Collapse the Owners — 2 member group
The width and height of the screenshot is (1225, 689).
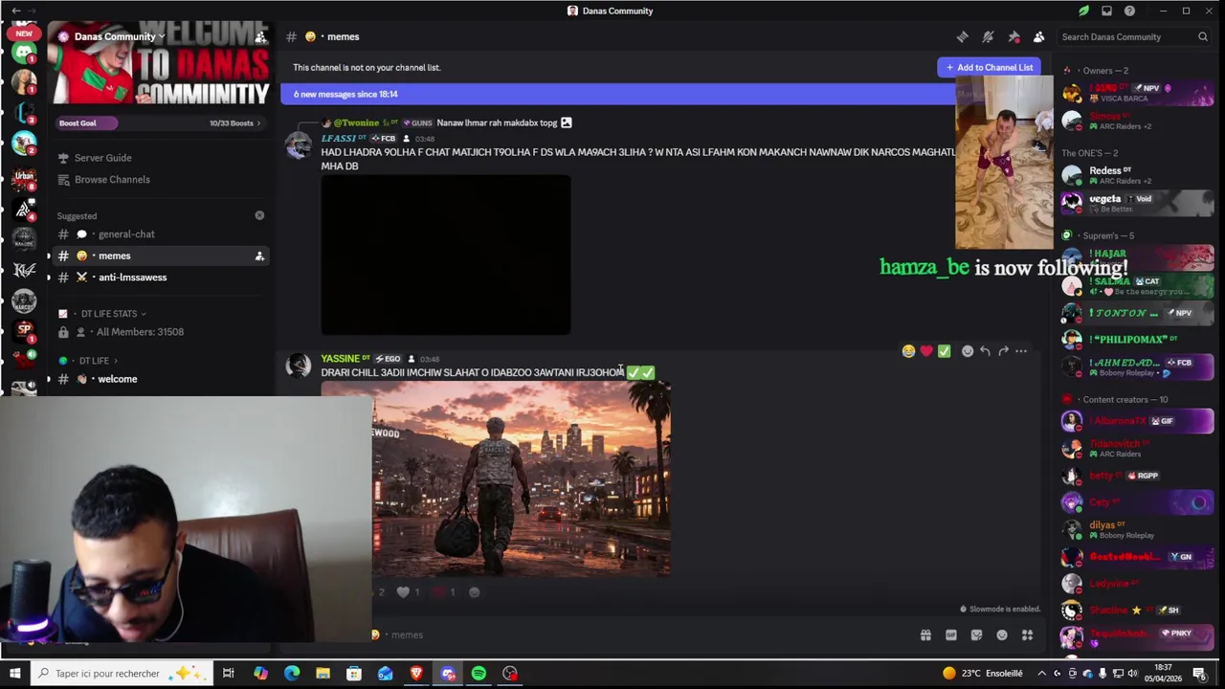click(1104, 71)
